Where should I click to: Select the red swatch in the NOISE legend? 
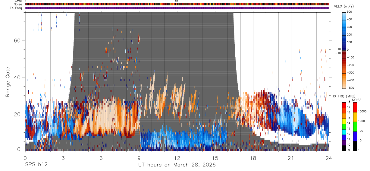tap(355, 107)
